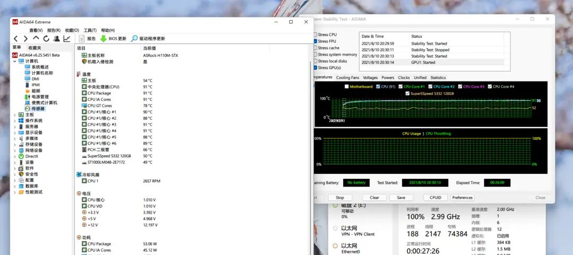
Task: Open the 电源管理 power management item
Action: coord(37,97)
